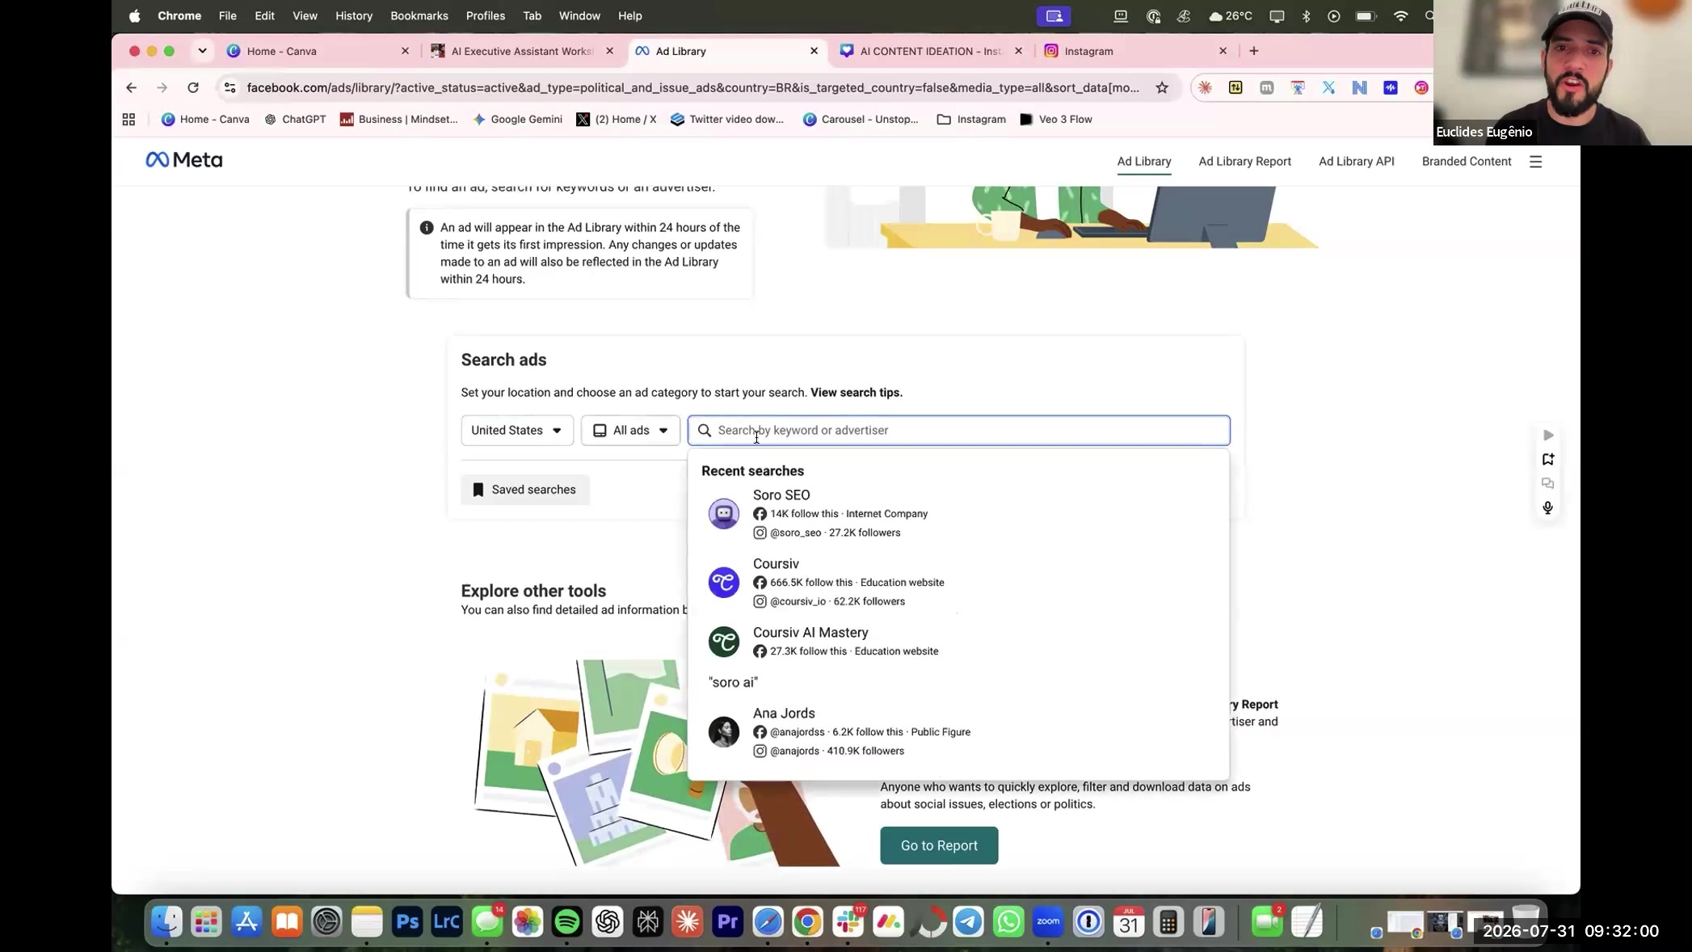Click the Meta logo
Viewport: 1692px width, 952px height.
tap(183, 160)
